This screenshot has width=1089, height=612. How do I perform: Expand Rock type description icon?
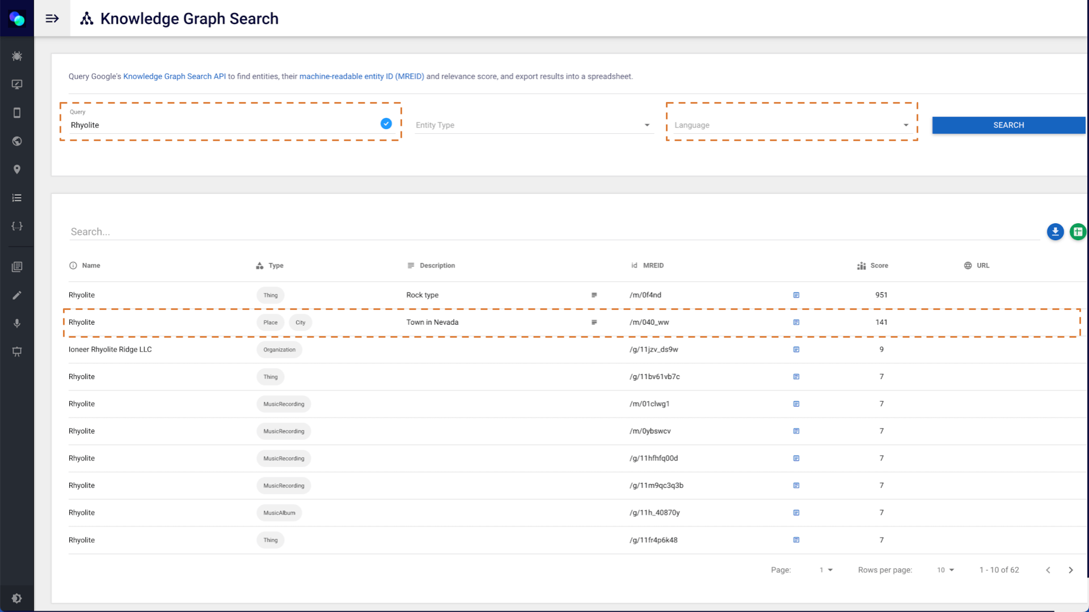click(x=594, y=295)
